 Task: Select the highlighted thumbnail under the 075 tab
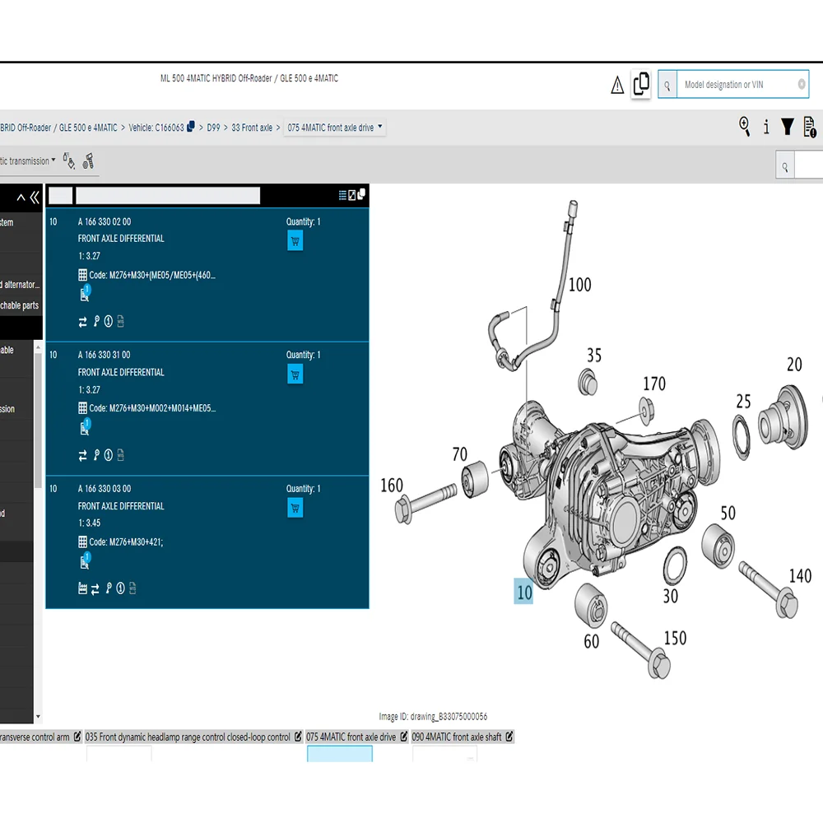click(x=340, y=754)
